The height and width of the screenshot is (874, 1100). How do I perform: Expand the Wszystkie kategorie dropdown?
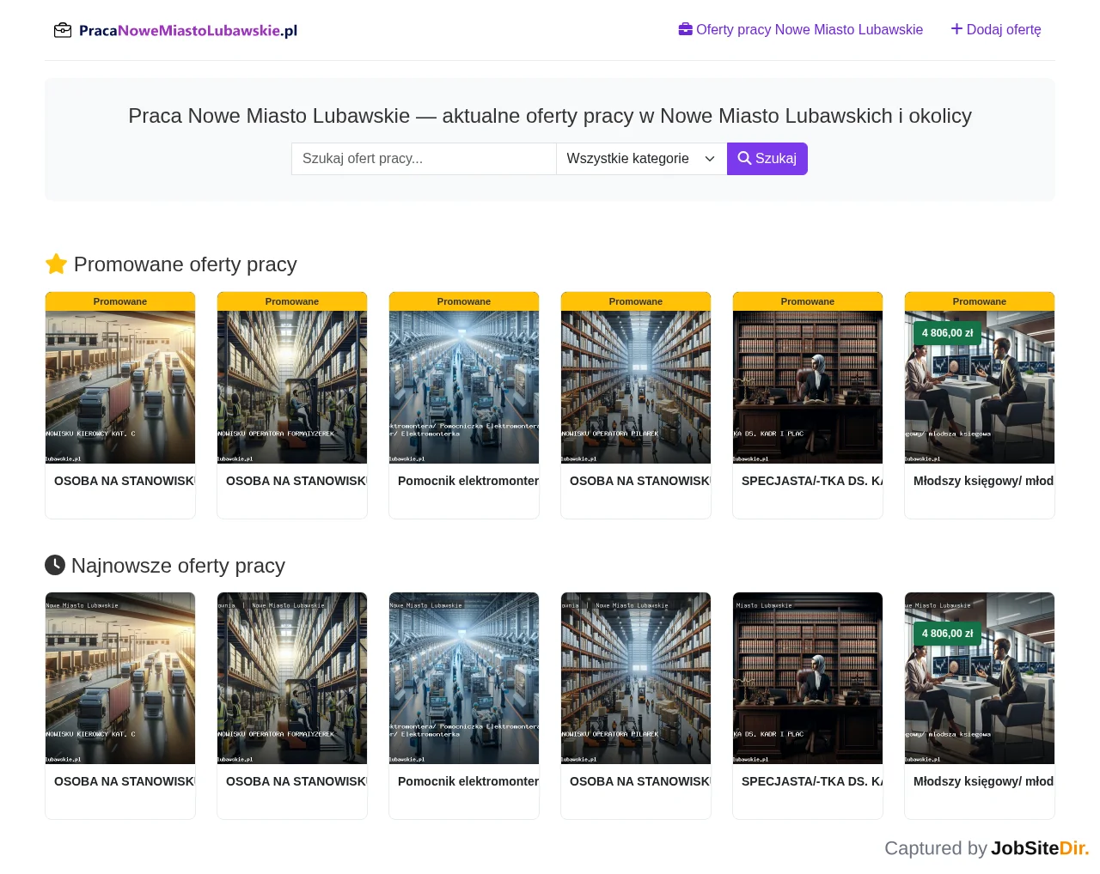(x=641, y=159)
